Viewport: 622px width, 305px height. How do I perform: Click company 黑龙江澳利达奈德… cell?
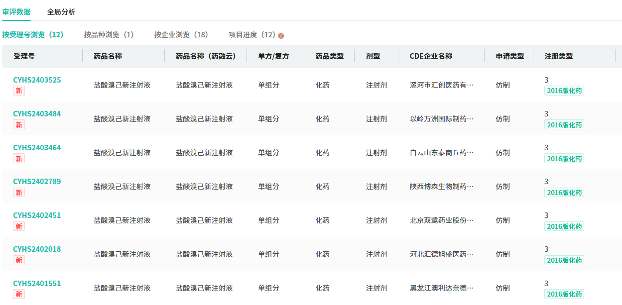[442, 288]
